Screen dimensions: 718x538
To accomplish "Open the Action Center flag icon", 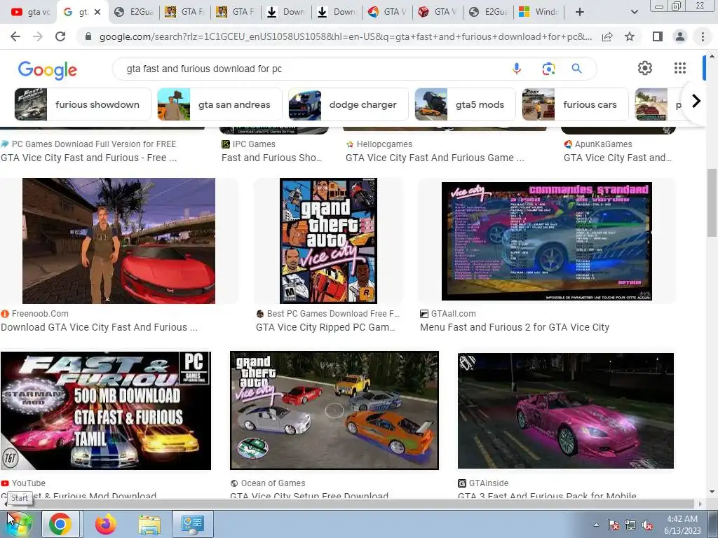I will [614, 525].
